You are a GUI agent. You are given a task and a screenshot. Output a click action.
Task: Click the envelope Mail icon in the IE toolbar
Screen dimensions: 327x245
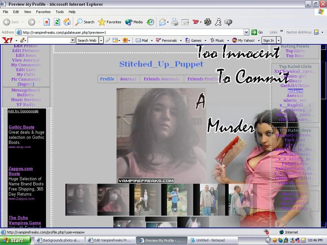tap(163, 22)
